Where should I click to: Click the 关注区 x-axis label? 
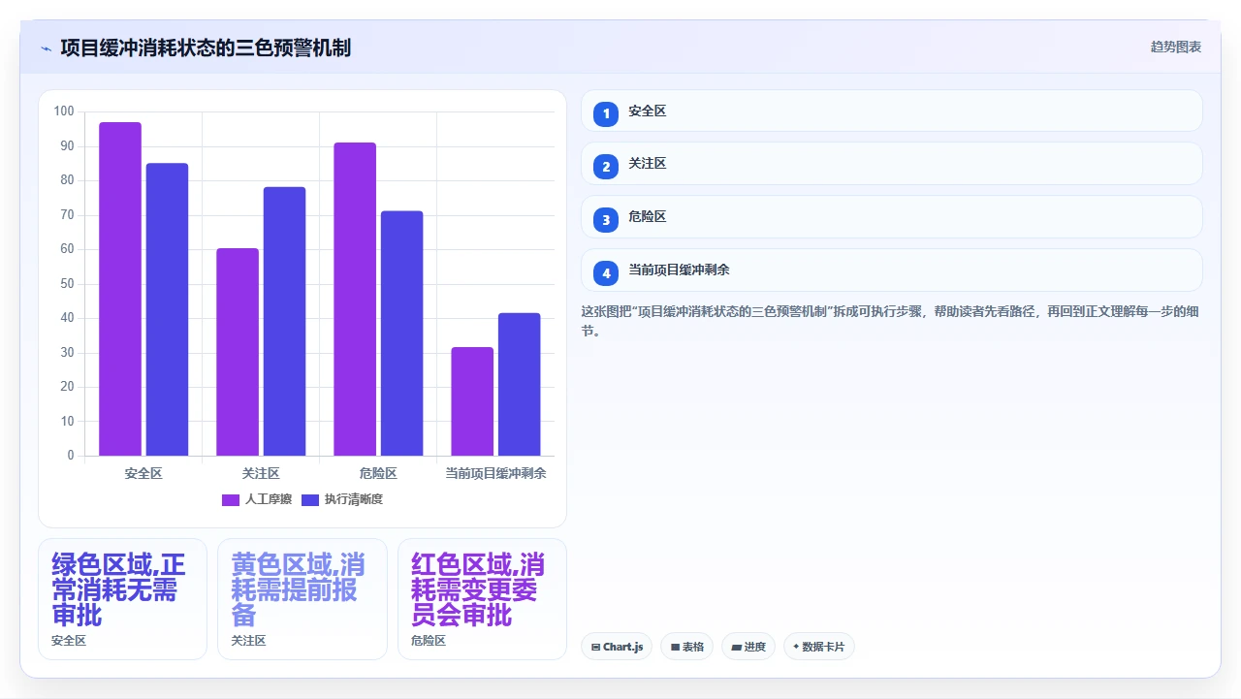click(261, 473)
